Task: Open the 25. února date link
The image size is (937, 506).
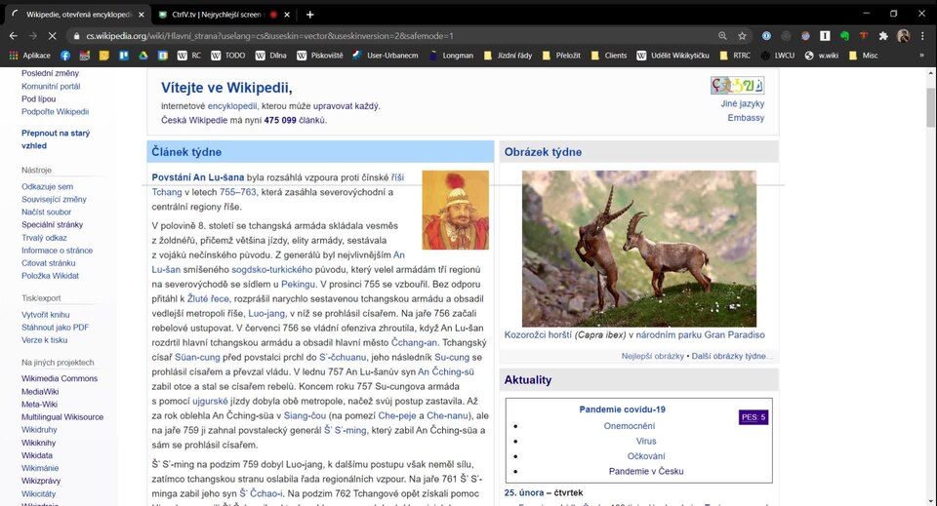Action: [524, 493]
